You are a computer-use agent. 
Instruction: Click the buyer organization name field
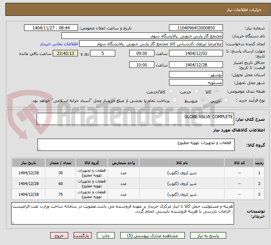[142, 36]
